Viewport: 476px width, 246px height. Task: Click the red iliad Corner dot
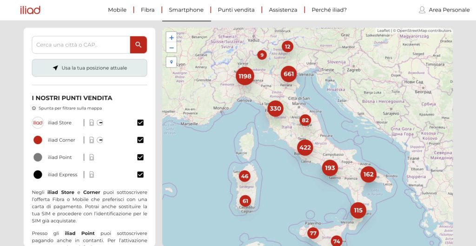coord(38,140)
